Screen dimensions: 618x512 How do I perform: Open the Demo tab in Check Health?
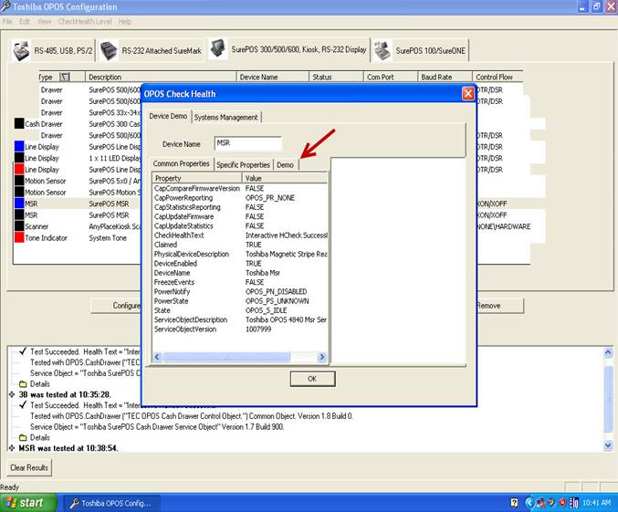click(286, 164)
